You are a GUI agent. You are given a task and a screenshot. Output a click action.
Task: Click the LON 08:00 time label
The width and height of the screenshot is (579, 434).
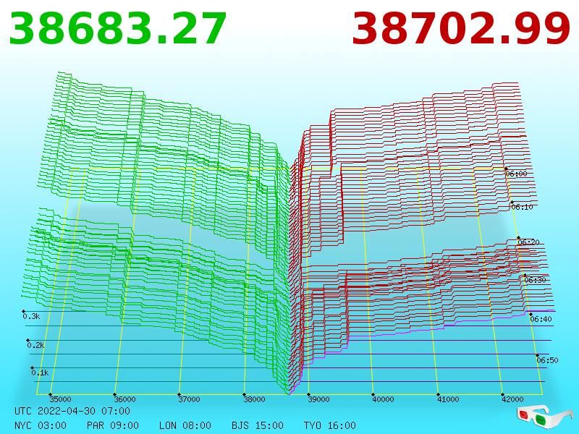tap(185, 425)
